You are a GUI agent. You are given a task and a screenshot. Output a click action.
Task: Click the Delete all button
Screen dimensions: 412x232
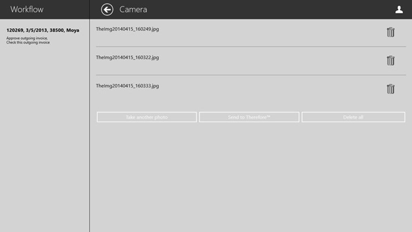pyautogui.click(x=353, y=117)
